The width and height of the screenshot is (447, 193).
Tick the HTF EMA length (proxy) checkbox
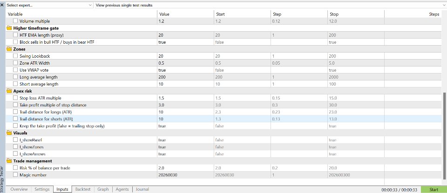15,35
